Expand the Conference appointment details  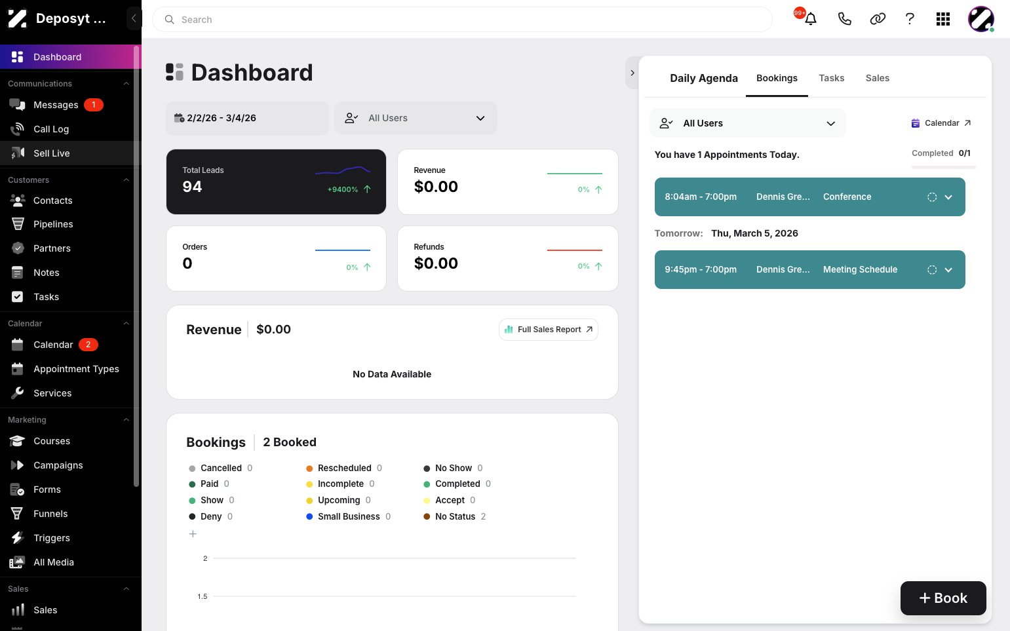pos(948,197)
